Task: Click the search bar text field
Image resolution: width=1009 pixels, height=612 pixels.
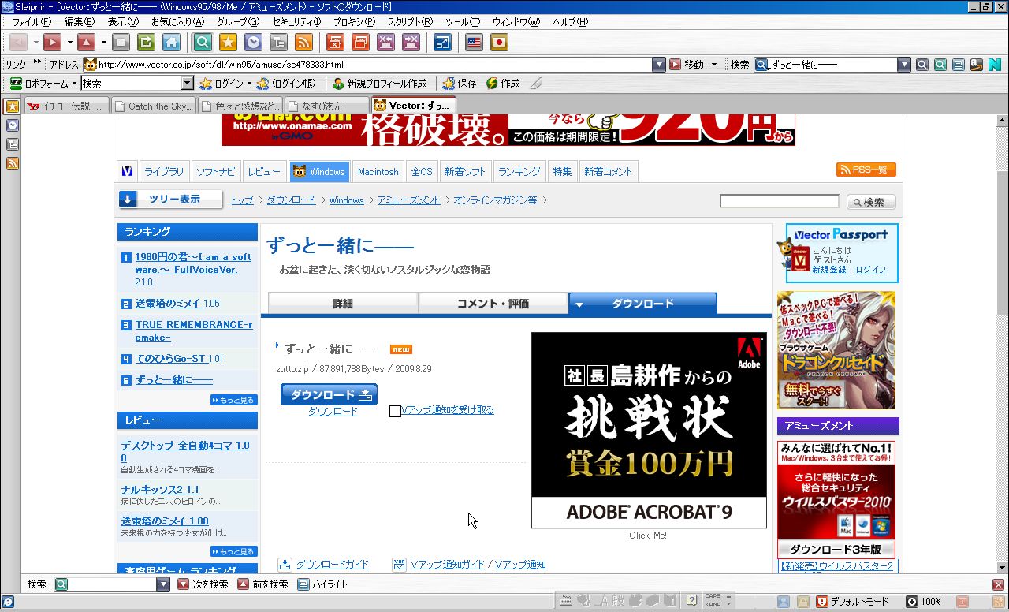Action: [832, 65]
